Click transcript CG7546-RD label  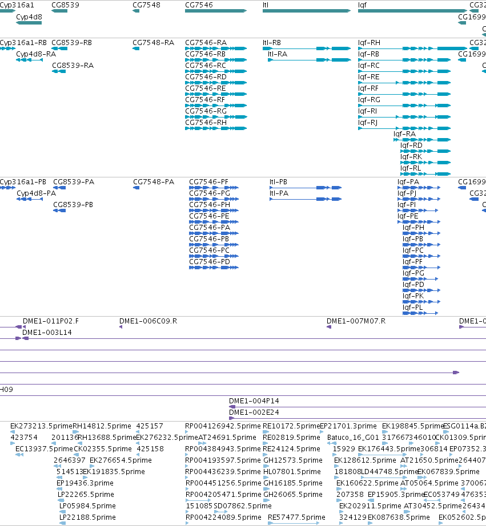pyautogui.click(x=206, y=77)
